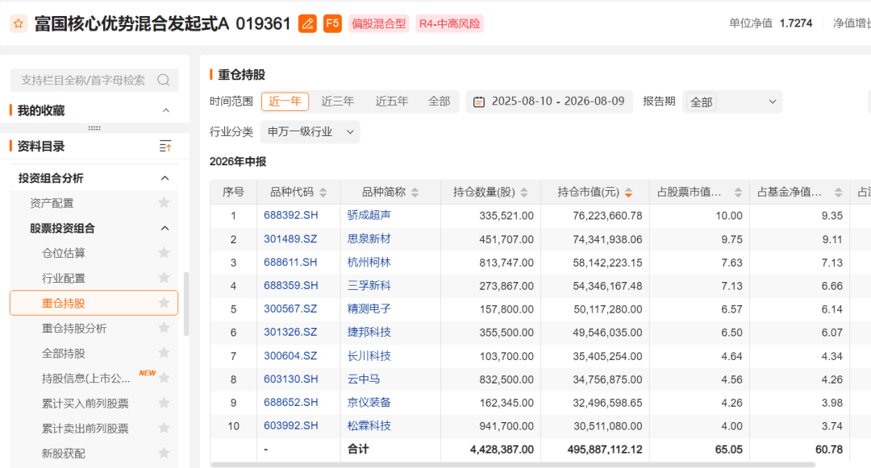This screenshot has width=871, height=468.
Task: Open 688392.SH stock code link
Action: (290, 215)
